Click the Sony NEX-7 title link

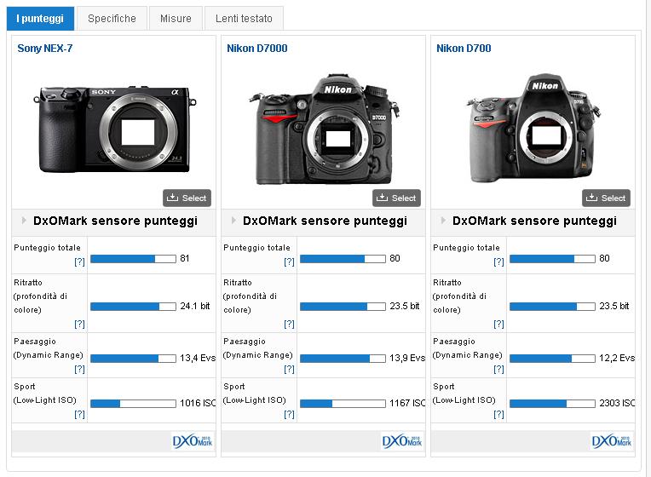pos(45,49)
